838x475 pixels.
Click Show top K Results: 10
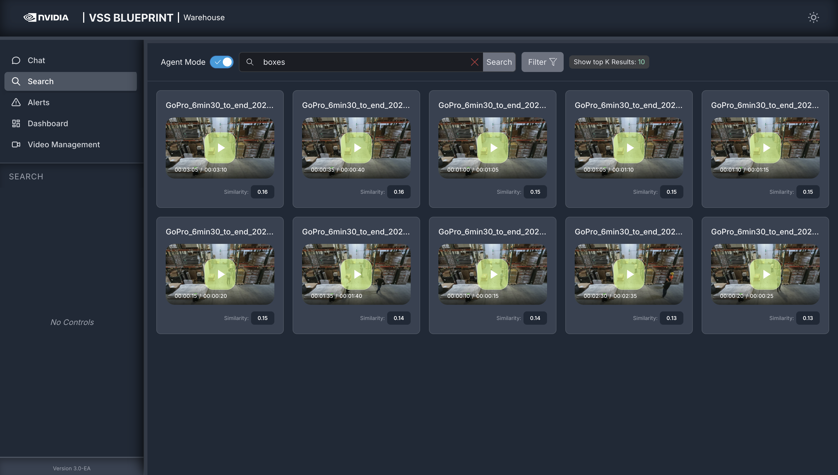pyautogui.click(x=609, y=62)
